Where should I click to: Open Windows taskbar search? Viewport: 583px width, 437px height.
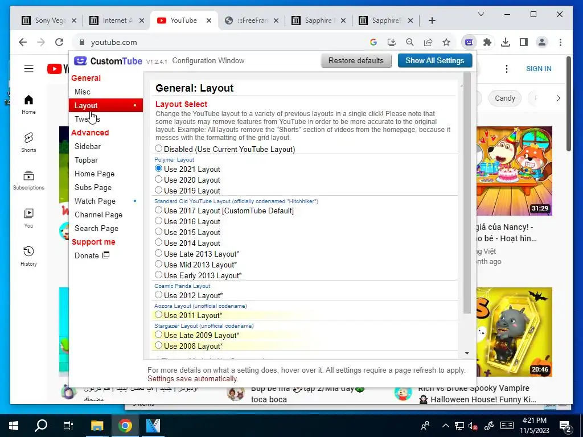41,426
